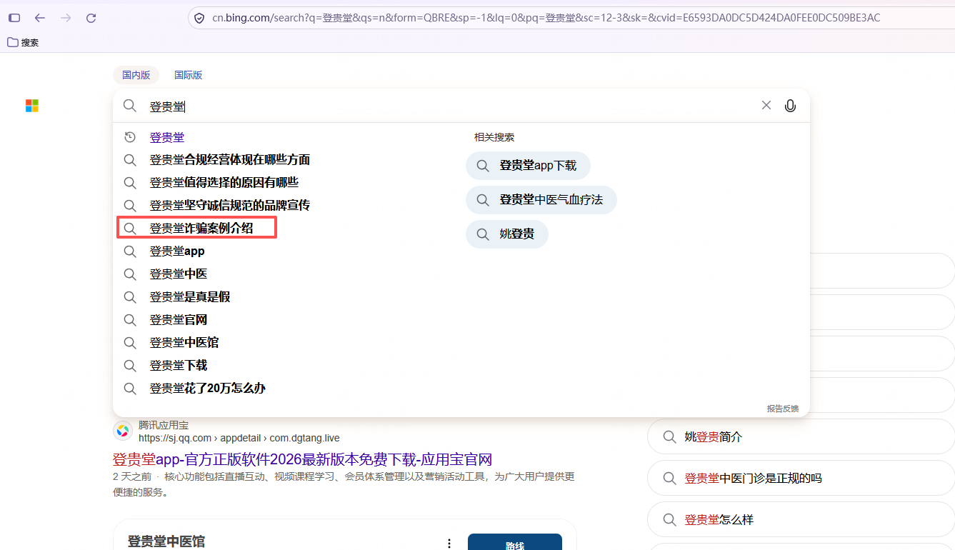Image resolution: width=955 pixels, height=550 pixels.
Task: Select history suggestion 登贵堂
Action: tap(167, 137)
